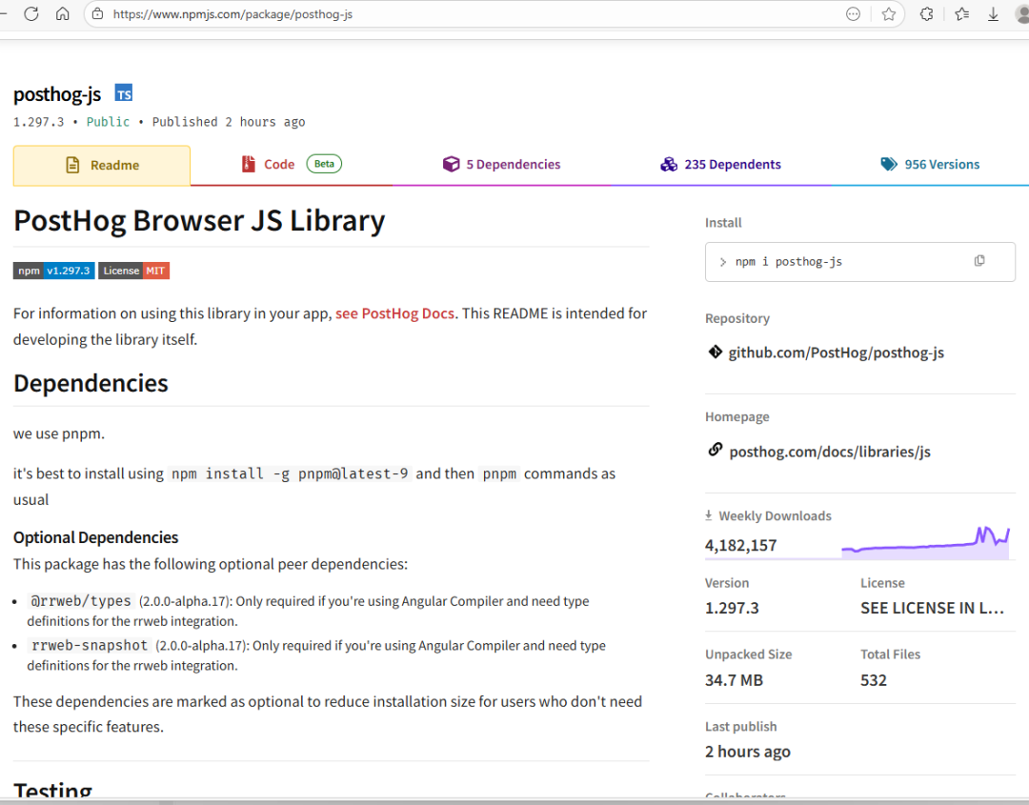Reload the page with the refresh icon
1029x805 pixels.
pos(30,13)
